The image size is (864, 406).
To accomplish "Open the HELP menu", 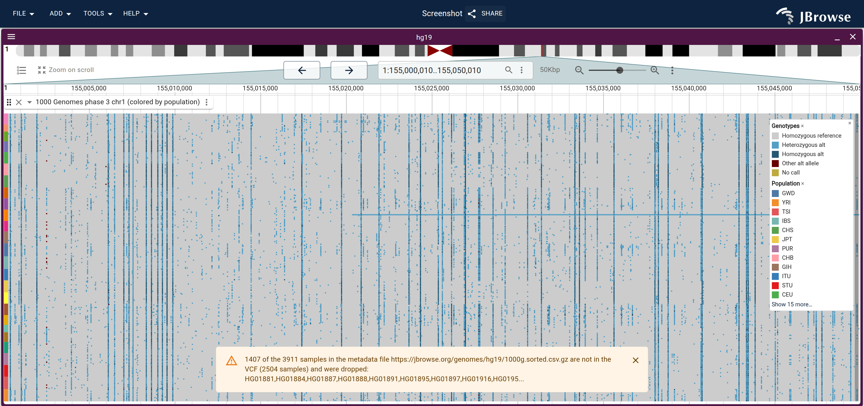I will [135, 14].
